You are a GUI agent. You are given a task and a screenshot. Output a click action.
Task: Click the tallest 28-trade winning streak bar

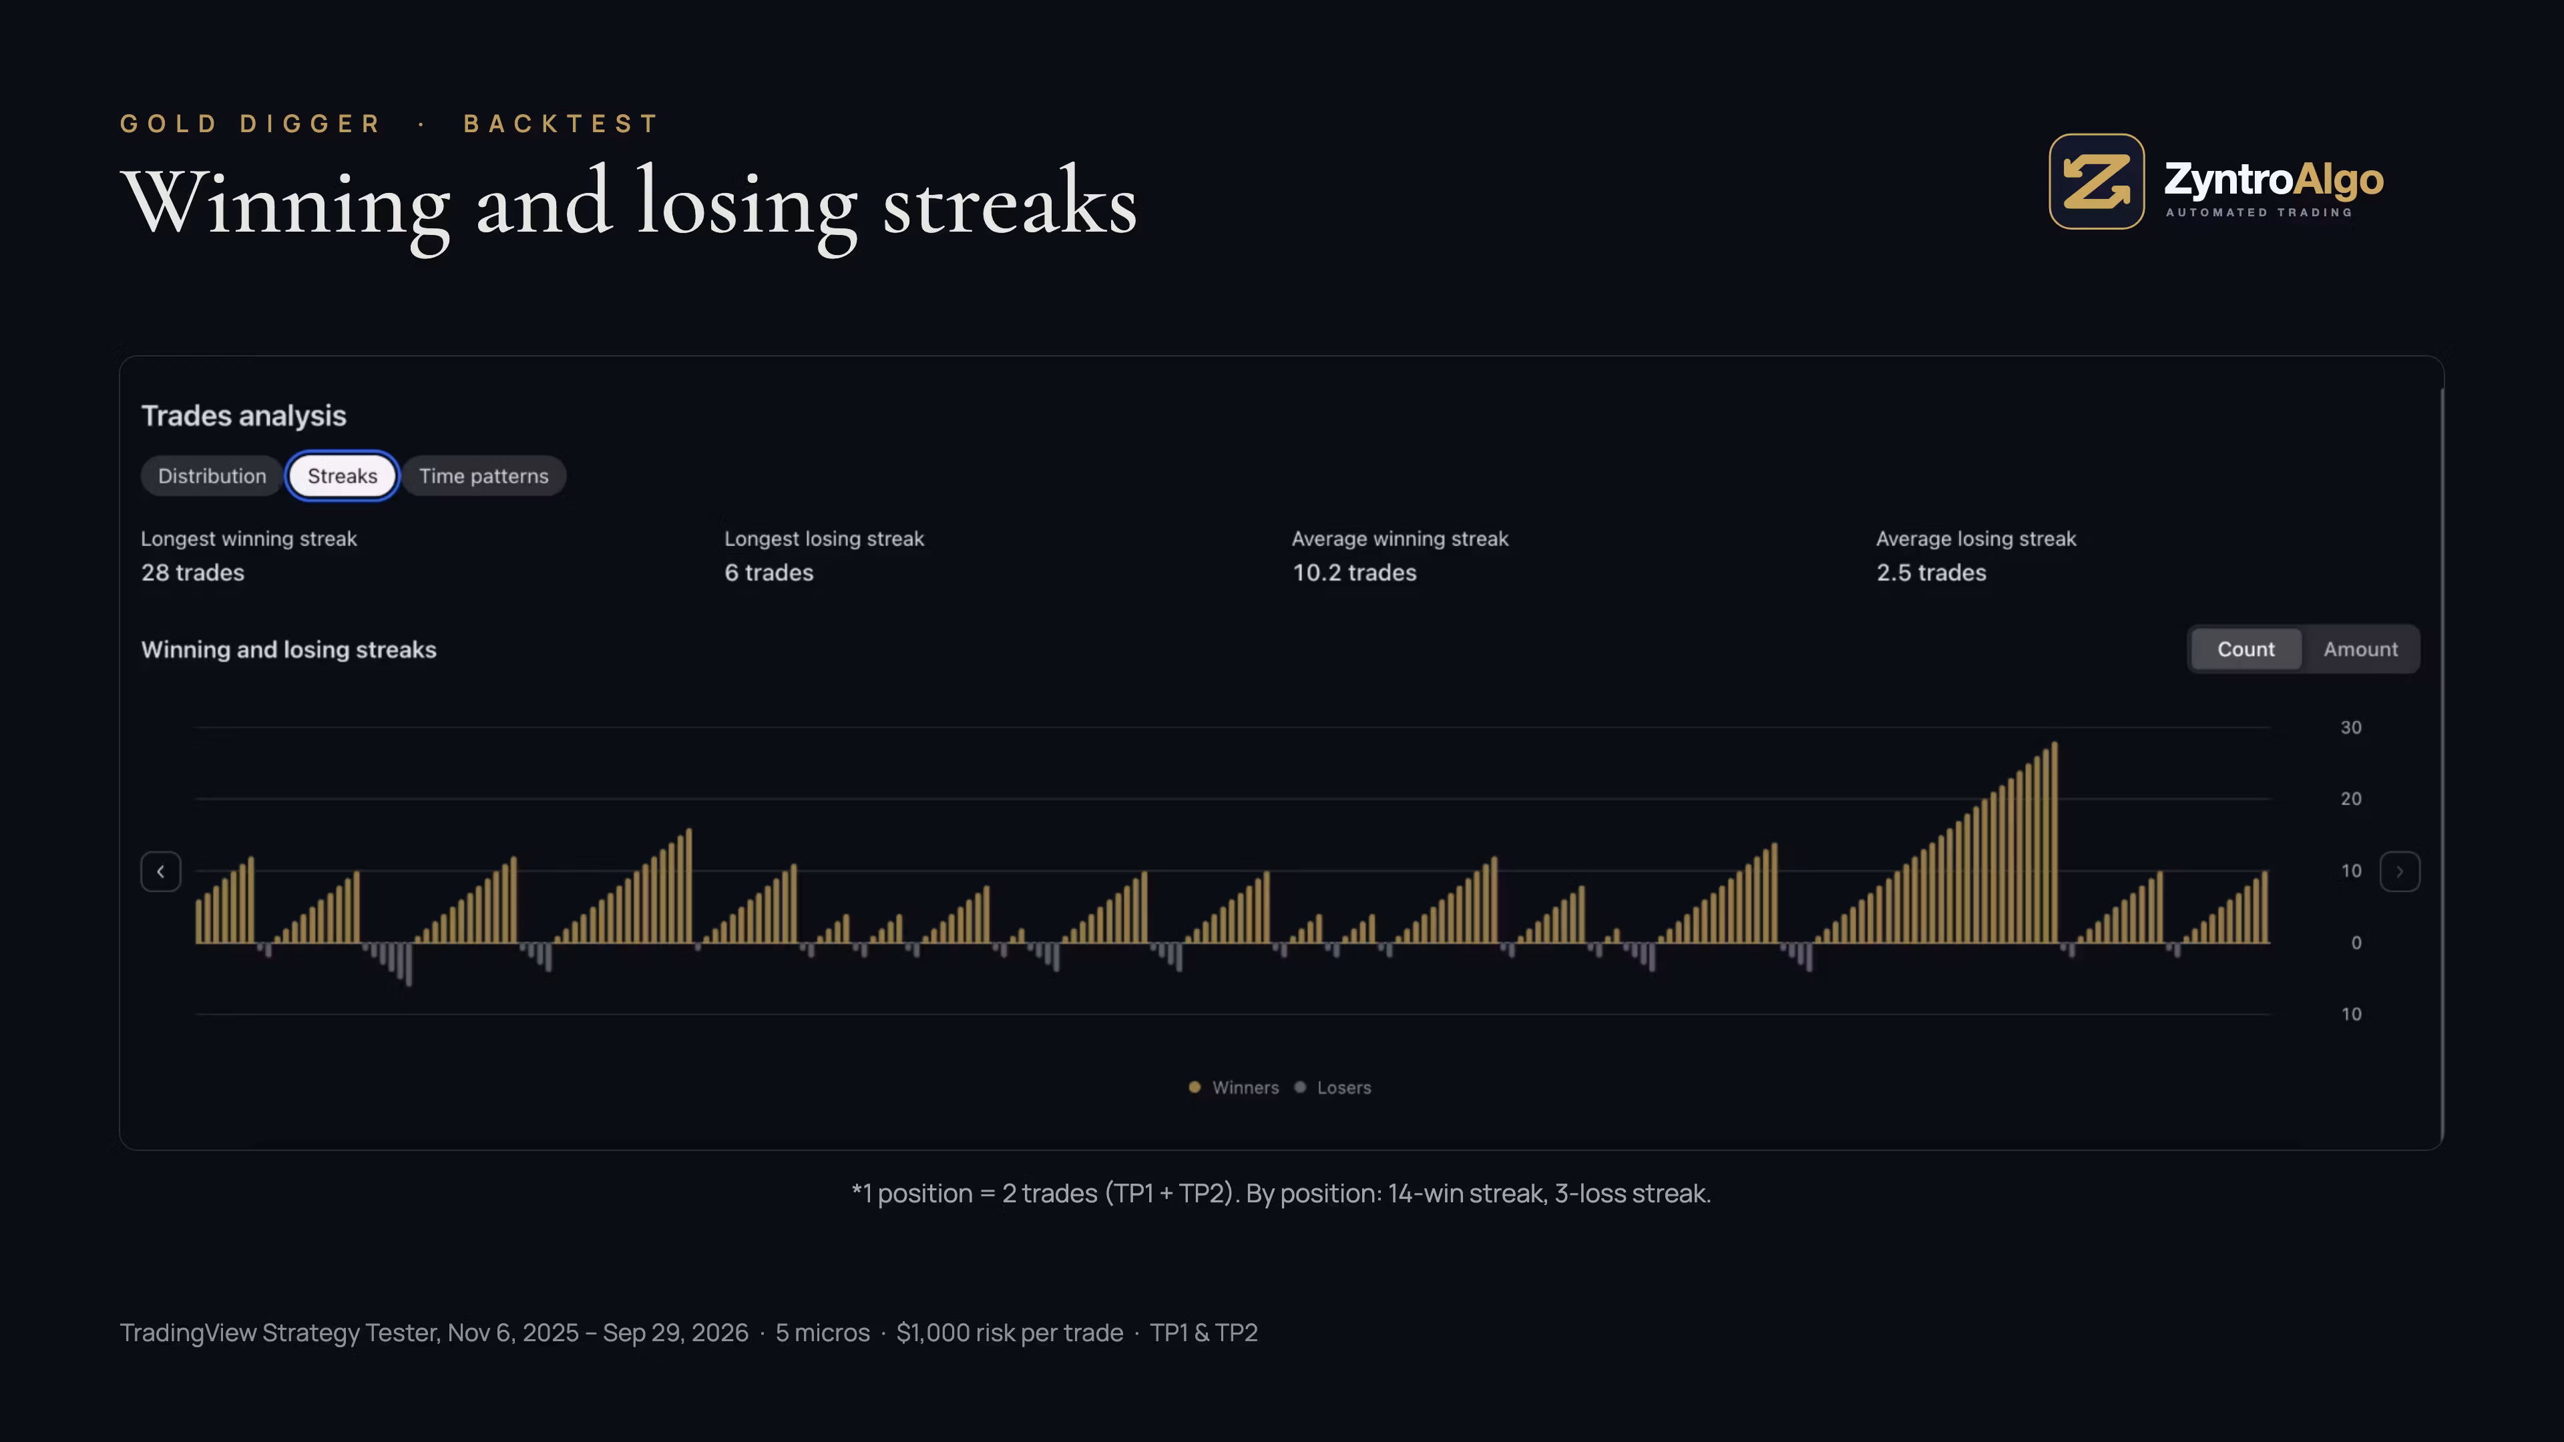point(2055,842)
